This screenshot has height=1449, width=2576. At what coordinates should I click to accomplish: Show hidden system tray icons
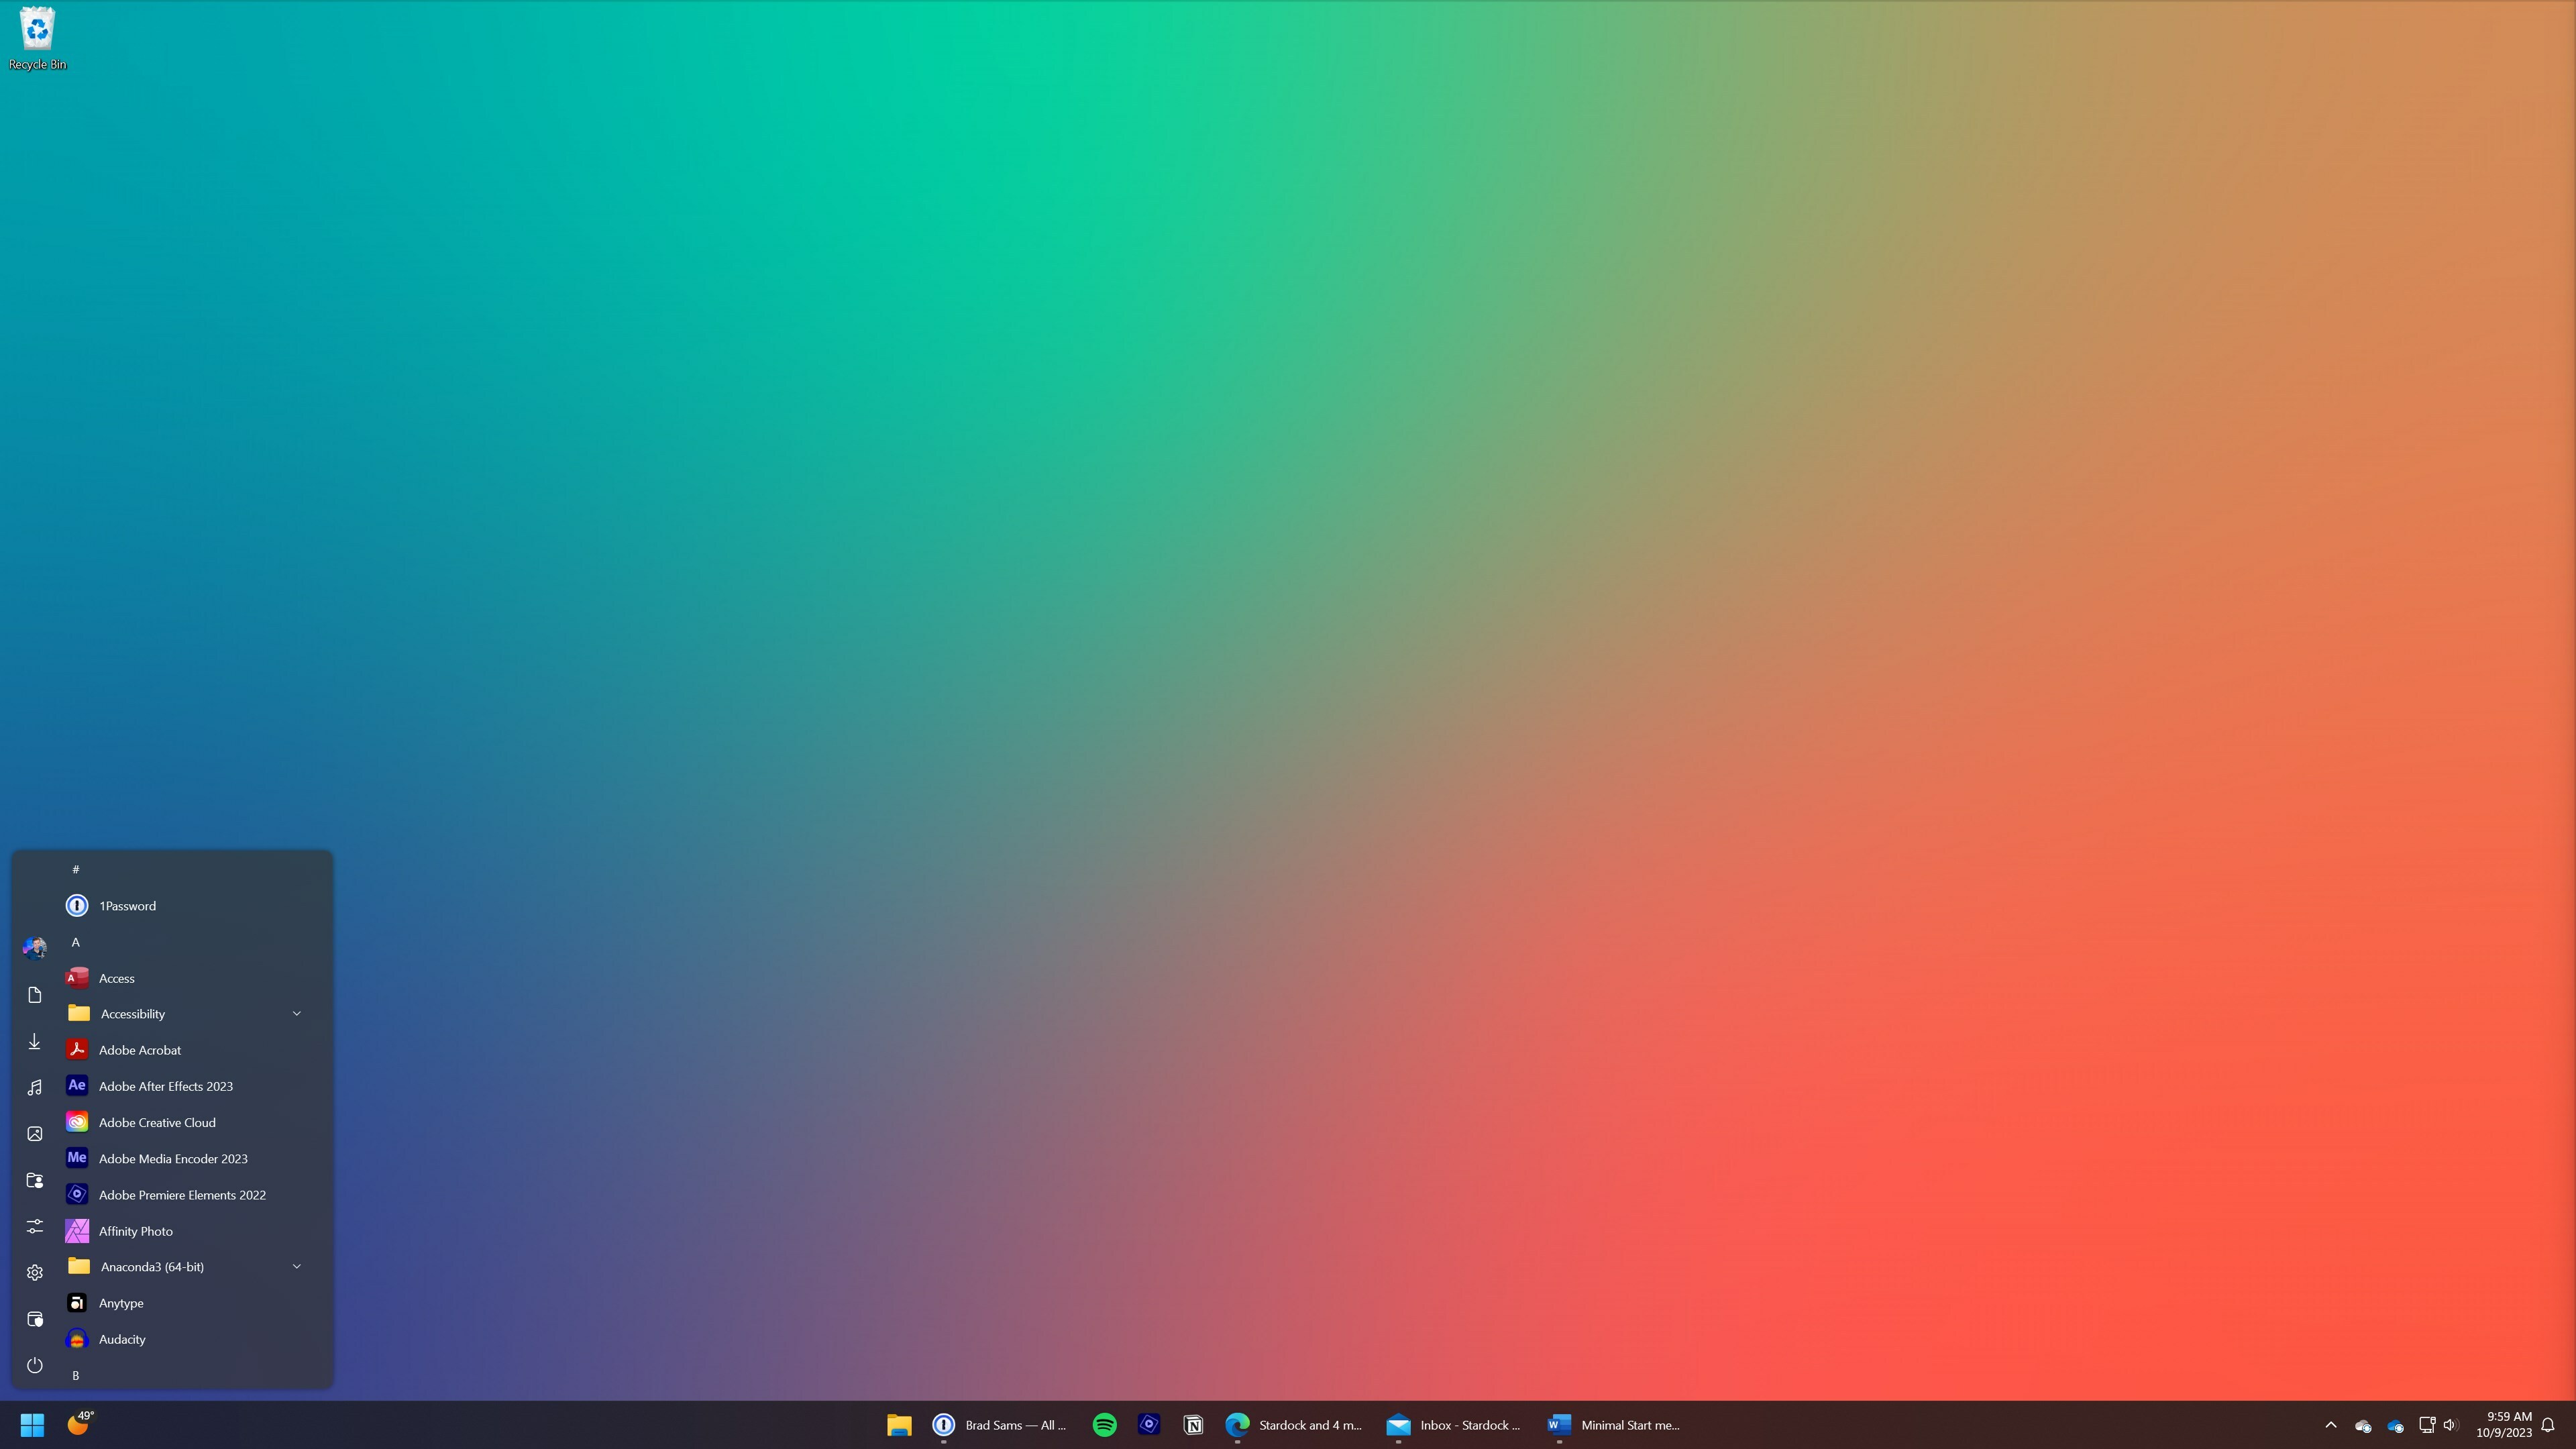point(2330,1425)
